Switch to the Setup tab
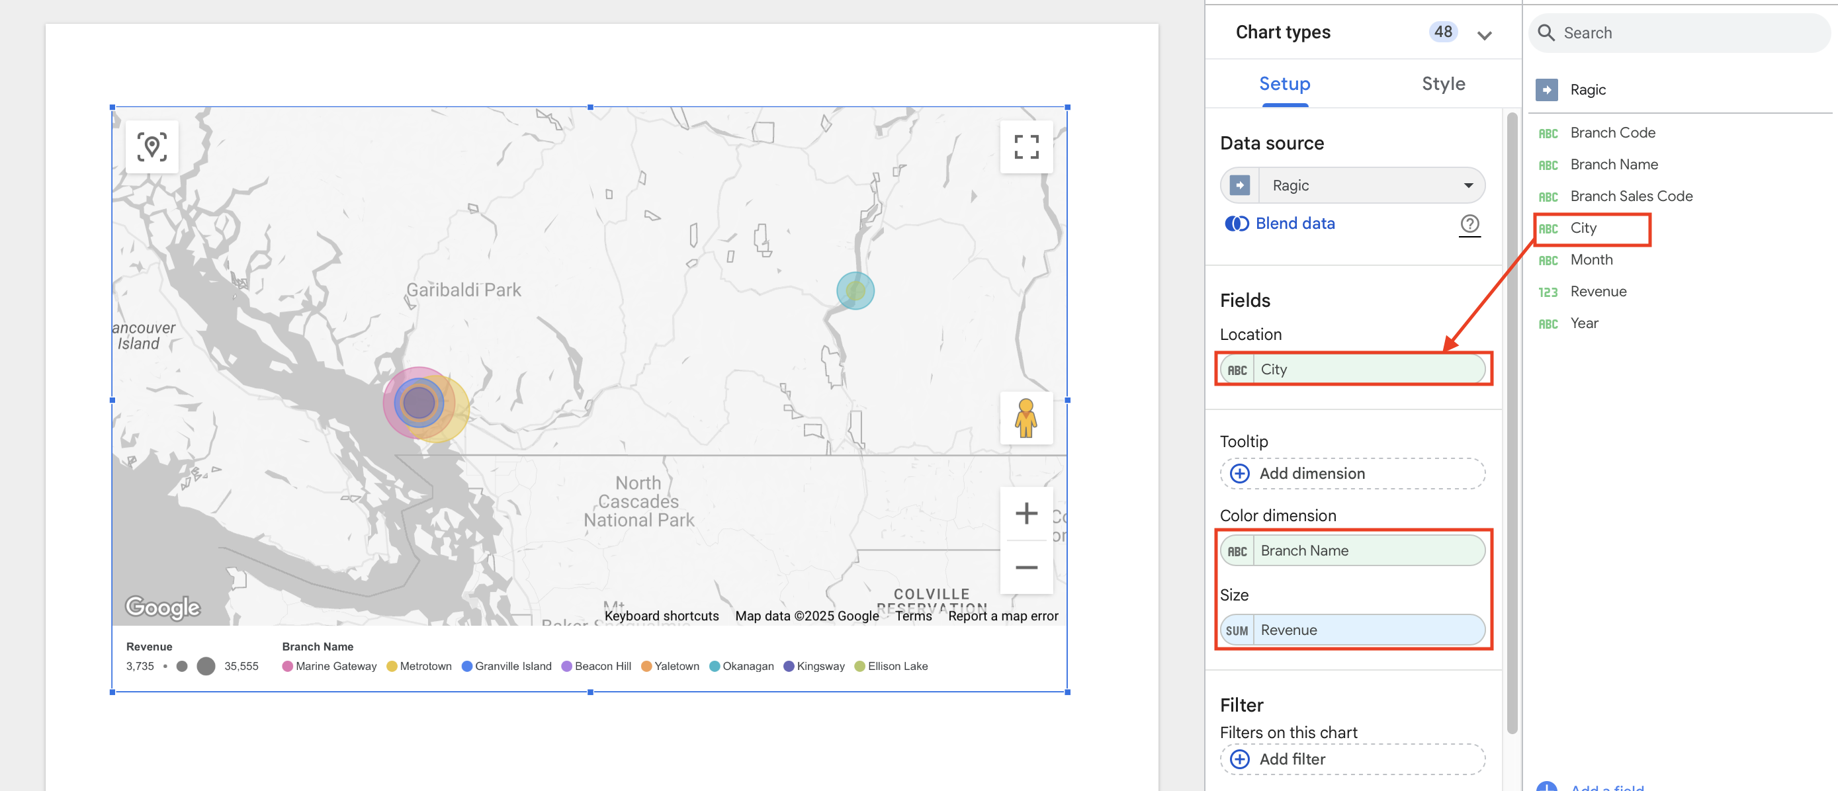 [x=1284, y=84]
